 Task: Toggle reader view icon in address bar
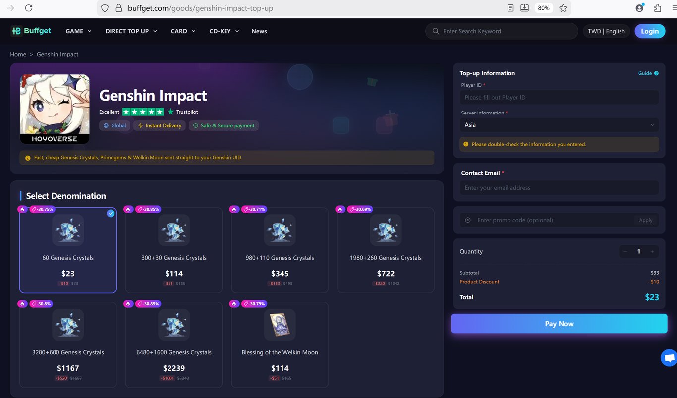coord(510,8)
